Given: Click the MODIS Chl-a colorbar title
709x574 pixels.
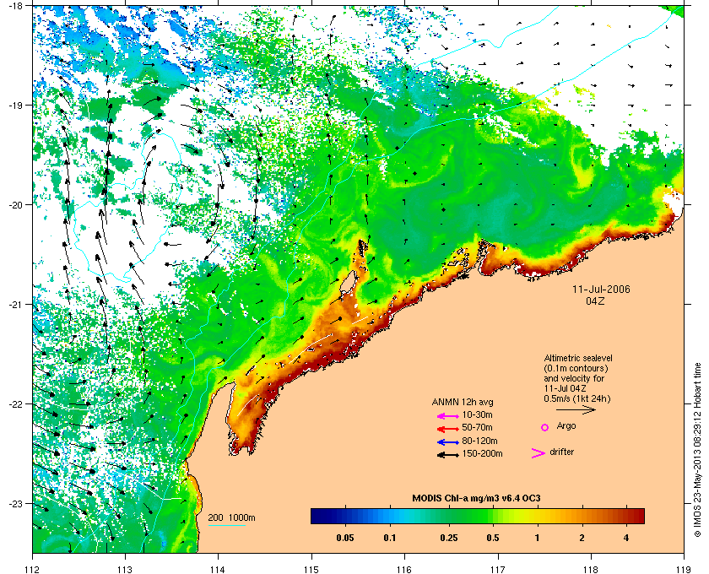Looking at the screenshot, I should coord(476,499).
